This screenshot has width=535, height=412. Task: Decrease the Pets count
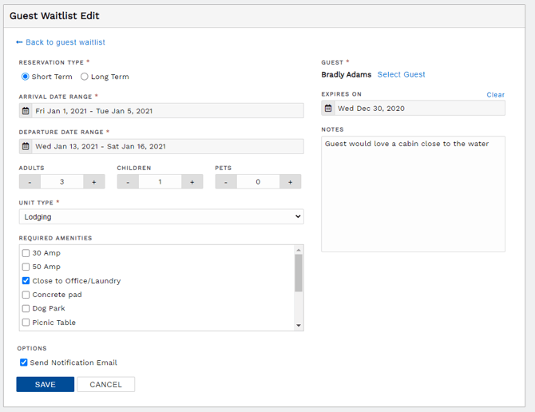(x=226, y=182)
